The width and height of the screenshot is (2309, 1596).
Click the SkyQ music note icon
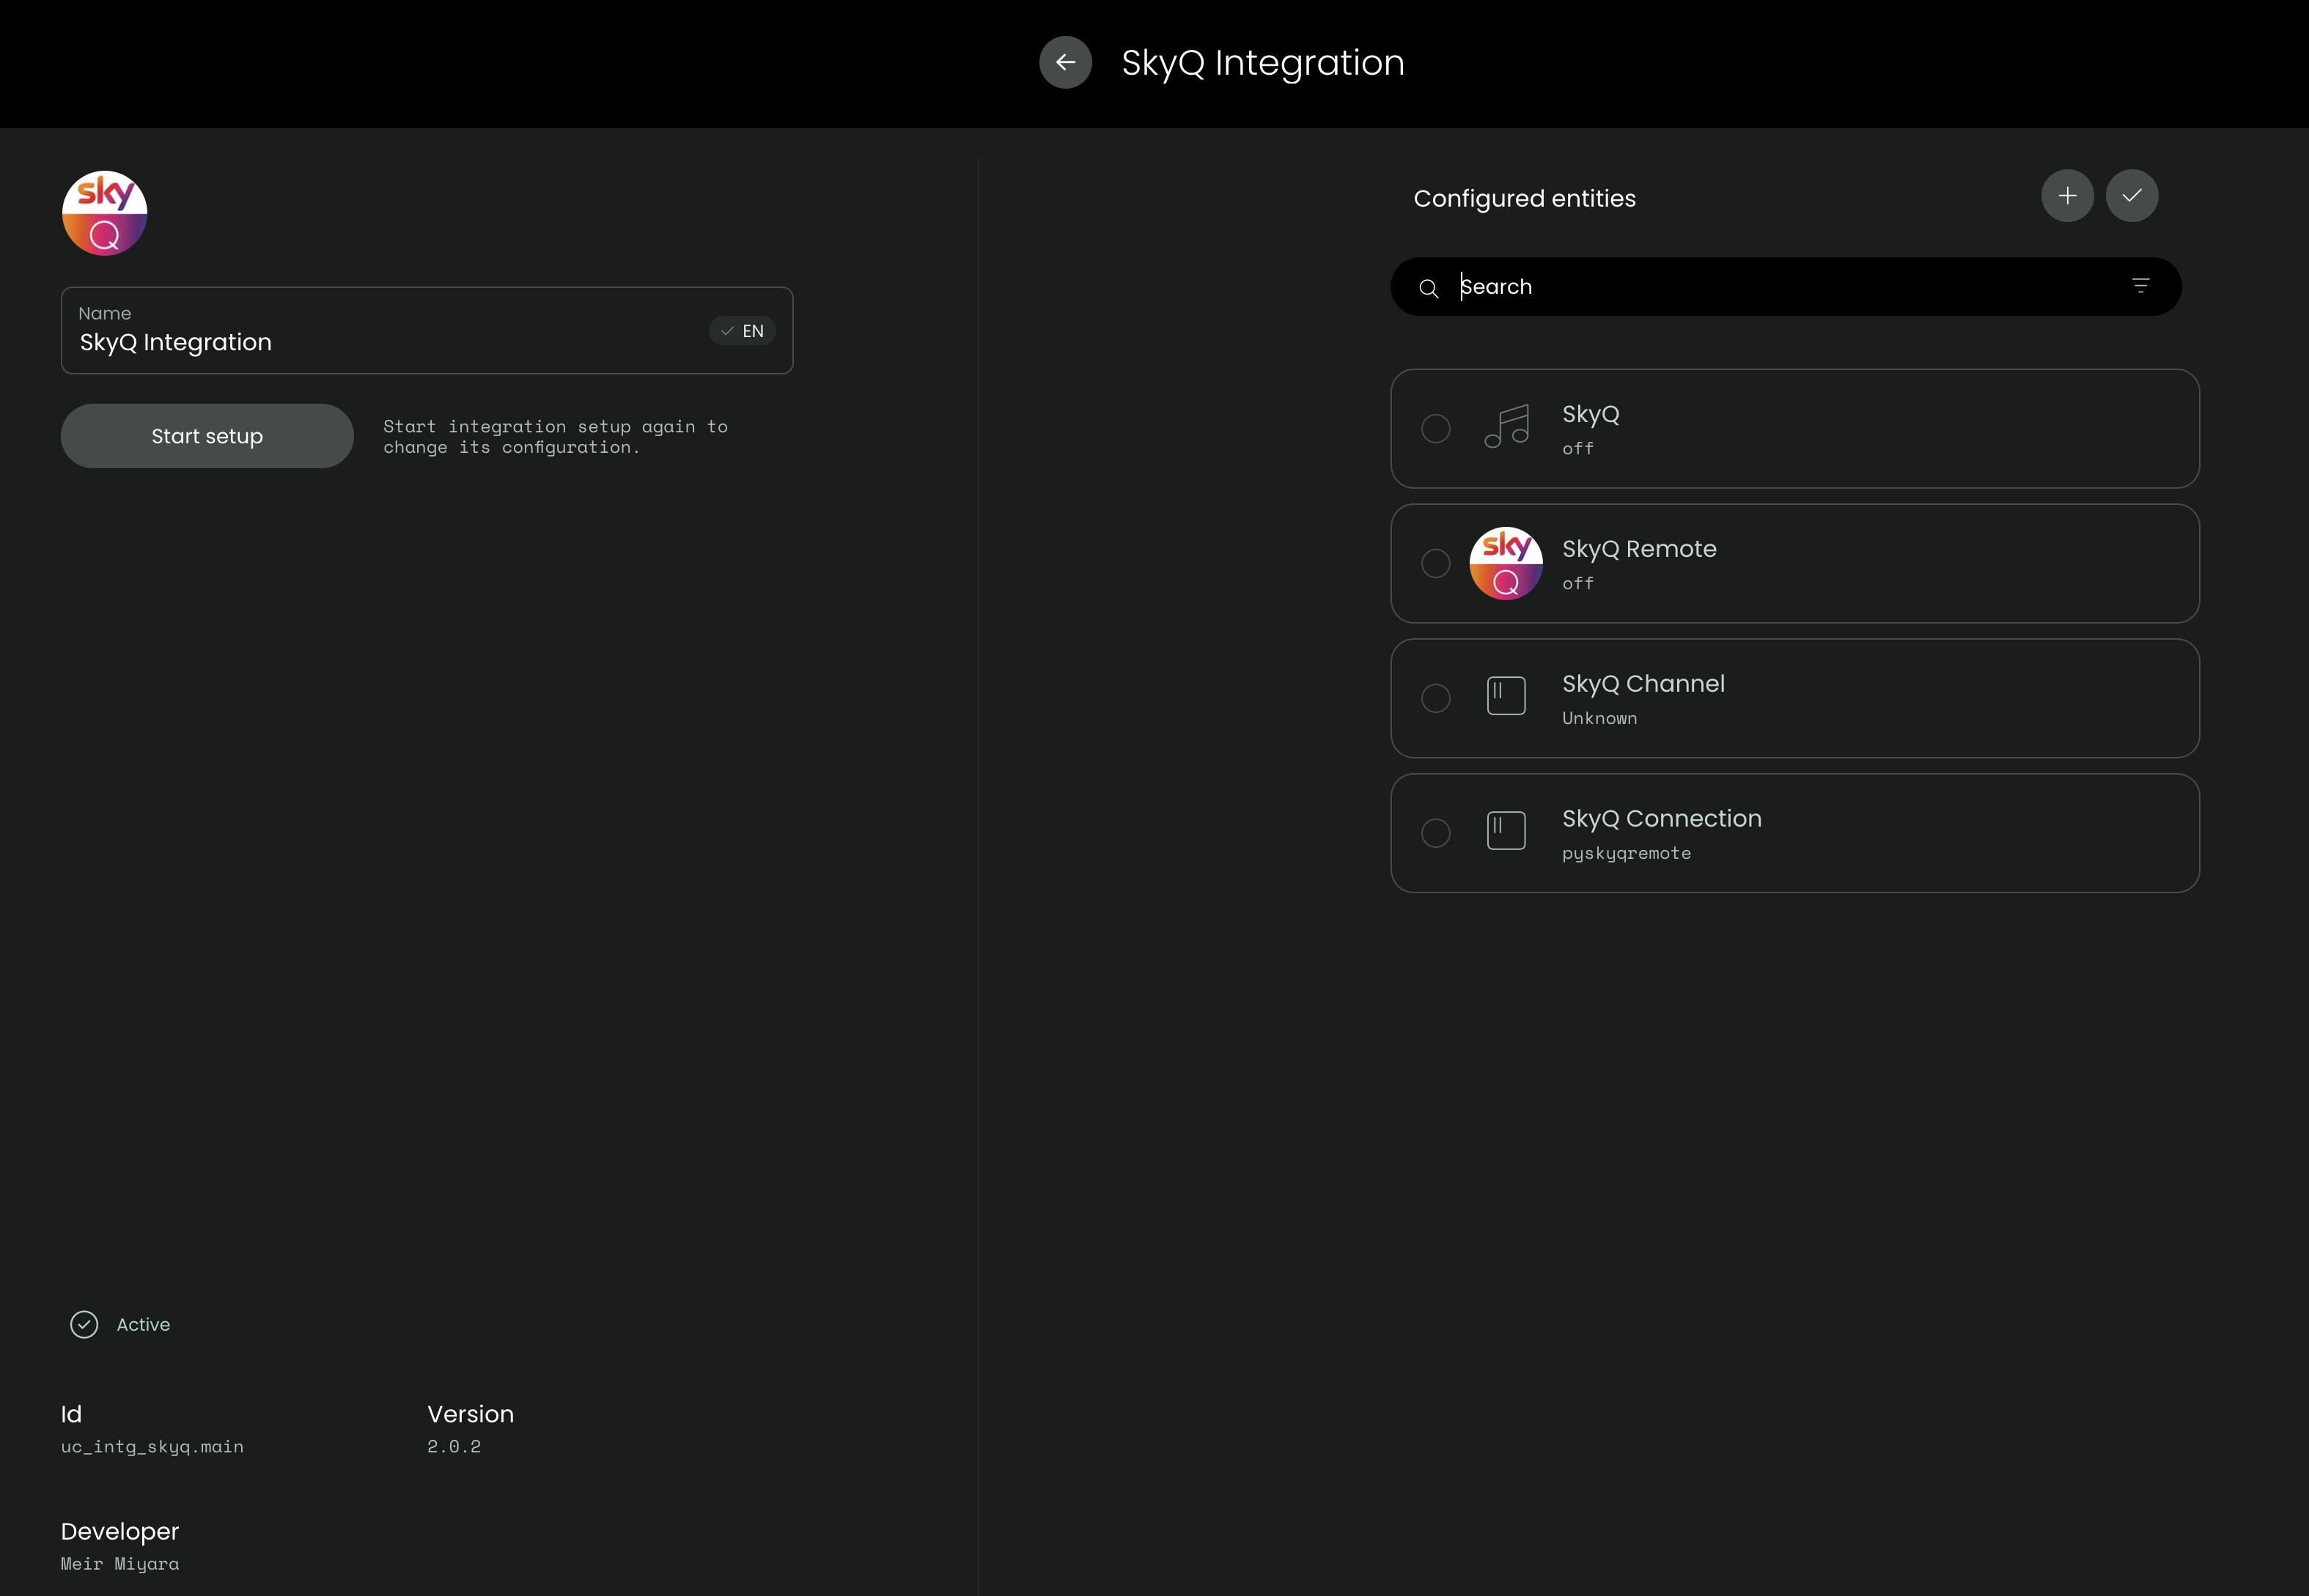click(1506, 428)
